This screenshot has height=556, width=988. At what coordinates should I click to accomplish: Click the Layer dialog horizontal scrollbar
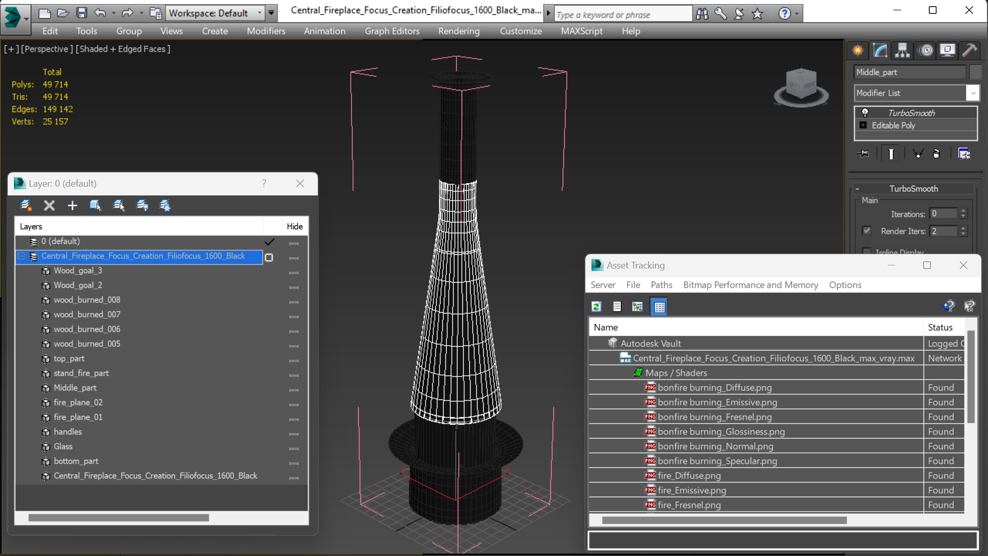pos(119,518)
